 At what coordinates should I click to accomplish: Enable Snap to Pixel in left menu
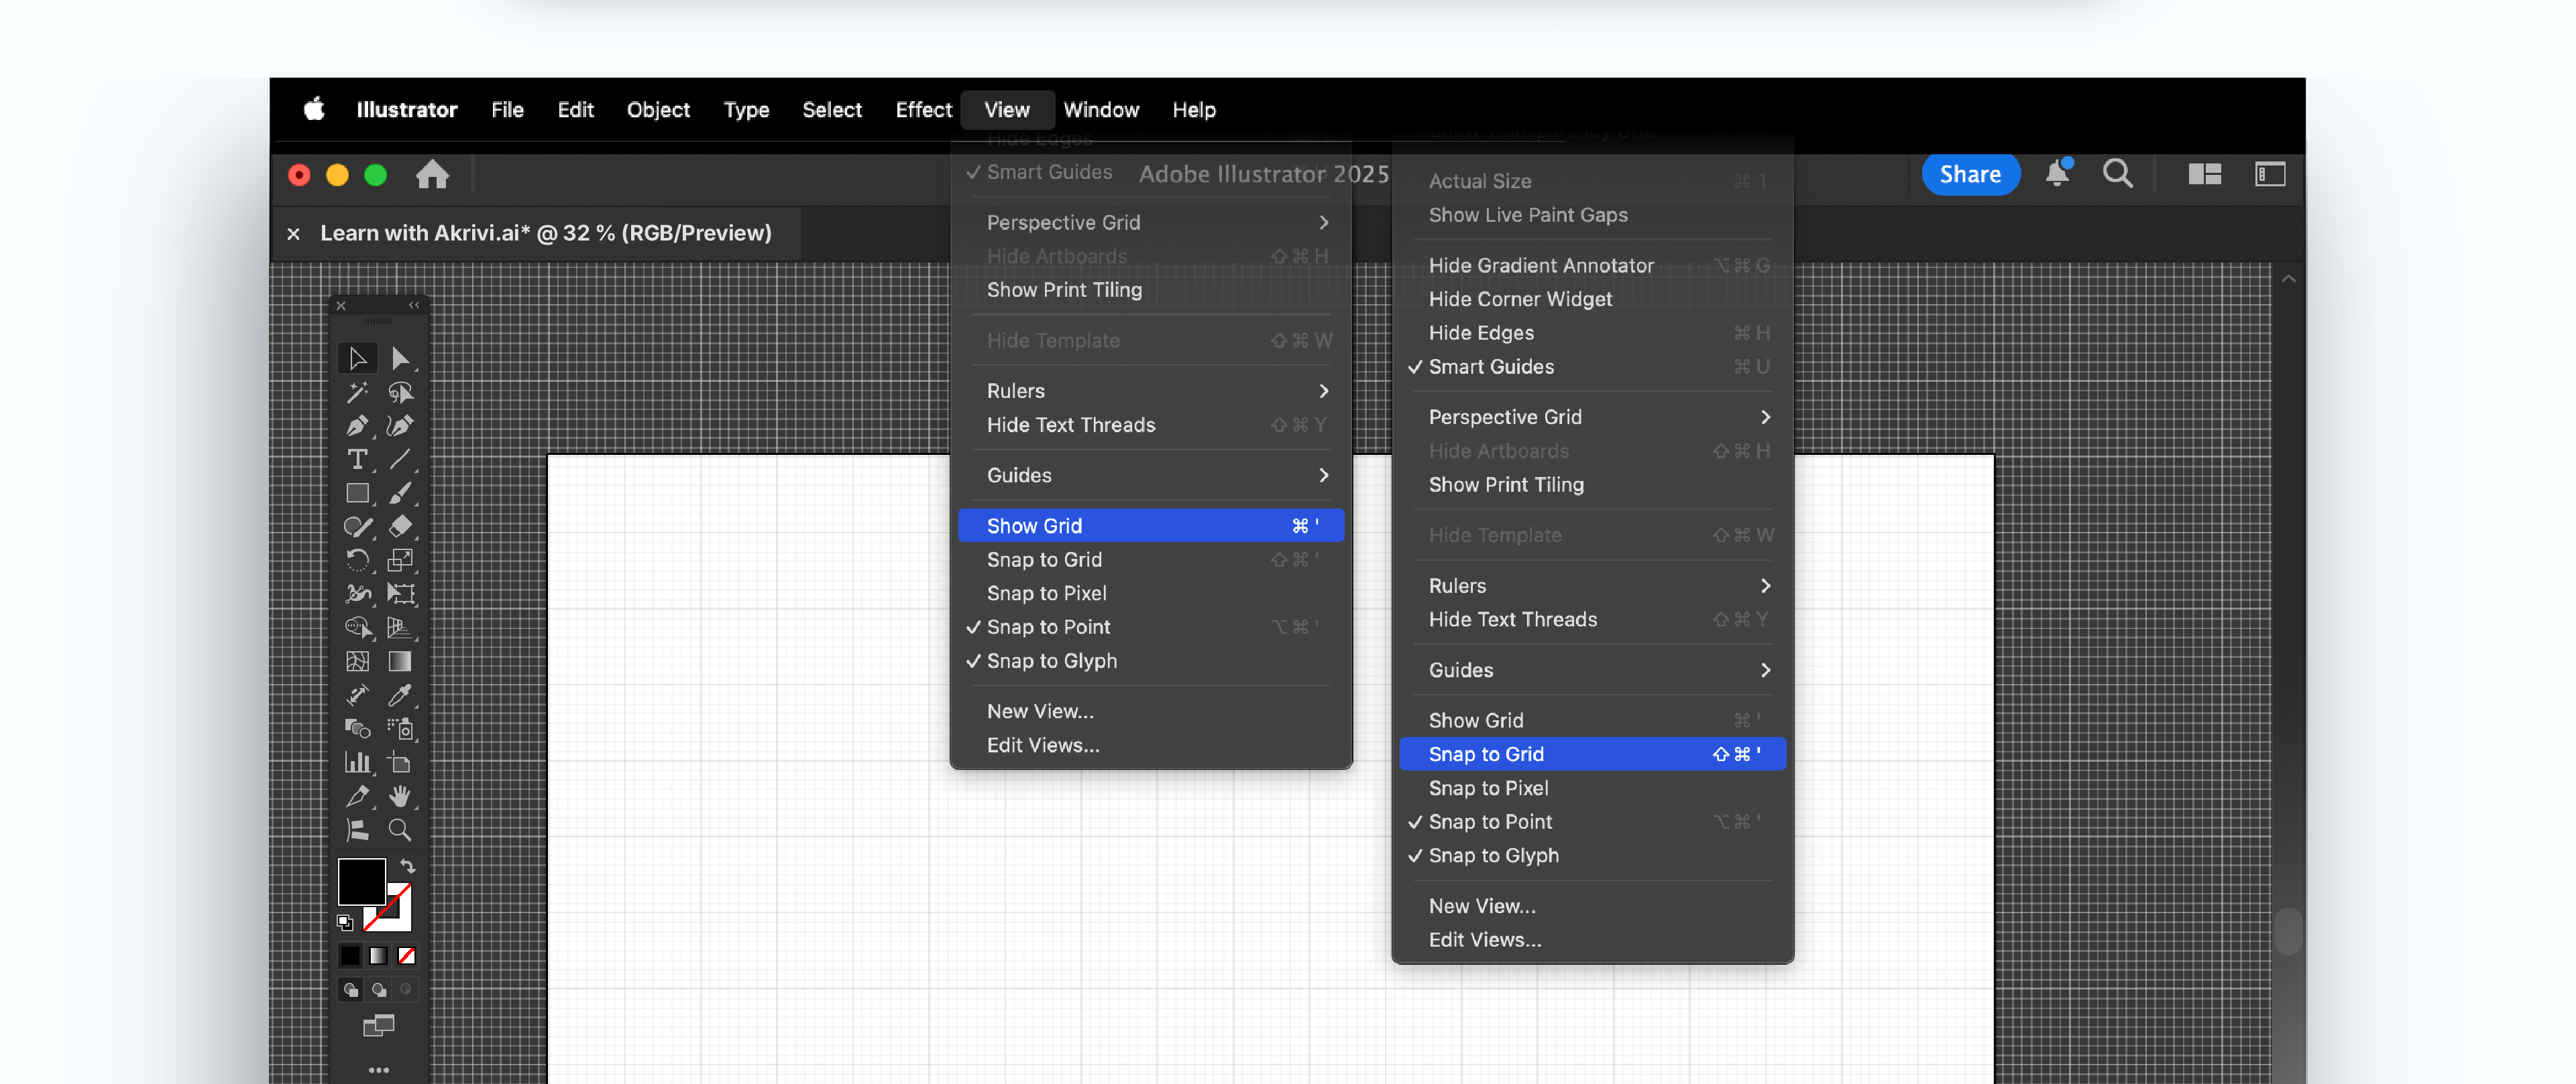pos(1151,594)
